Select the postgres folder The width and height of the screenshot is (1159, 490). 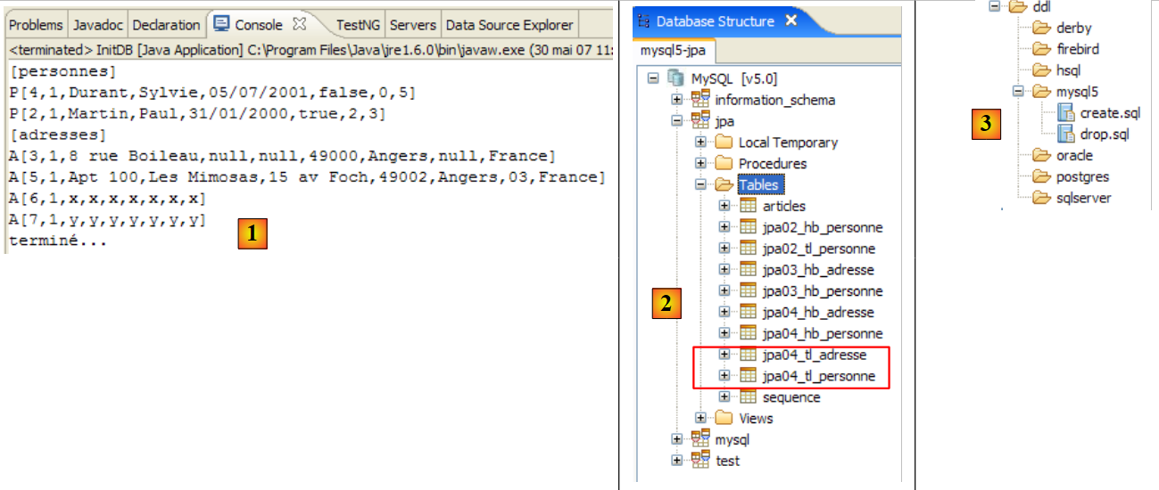point(1082,176)
